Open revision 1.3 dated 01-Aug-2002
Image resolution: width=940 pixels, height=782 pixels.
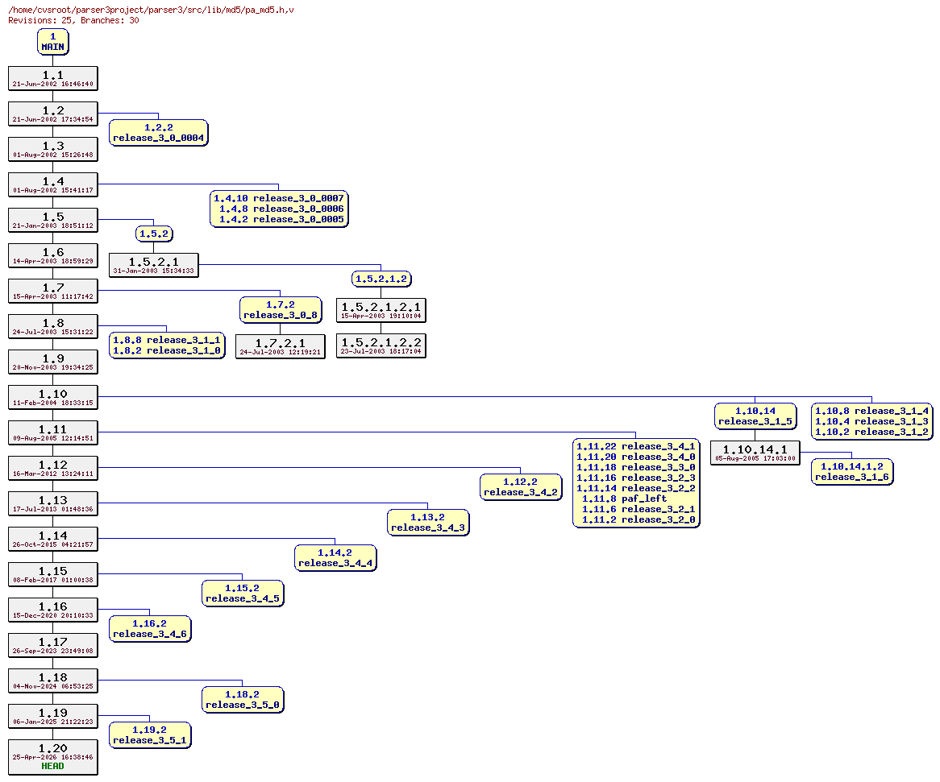[x=52, y=149]
